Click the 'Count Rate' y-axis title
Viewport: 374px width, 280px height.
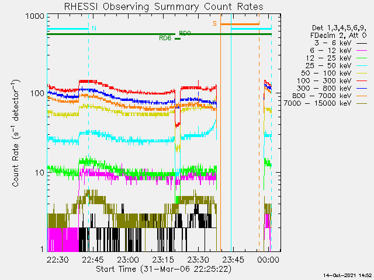point(15,134)
